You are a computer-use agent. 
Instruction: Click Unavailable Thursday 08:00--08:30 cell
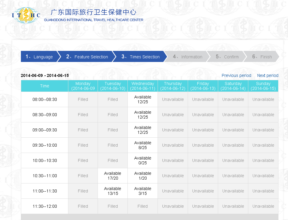[x=173, y=99]
